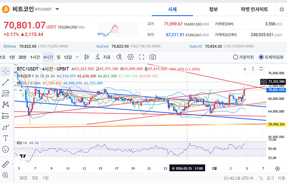This screenshot has height=183, width=287.
Task: Click the 67,211.91 low price value
Action: coord(175,35)
